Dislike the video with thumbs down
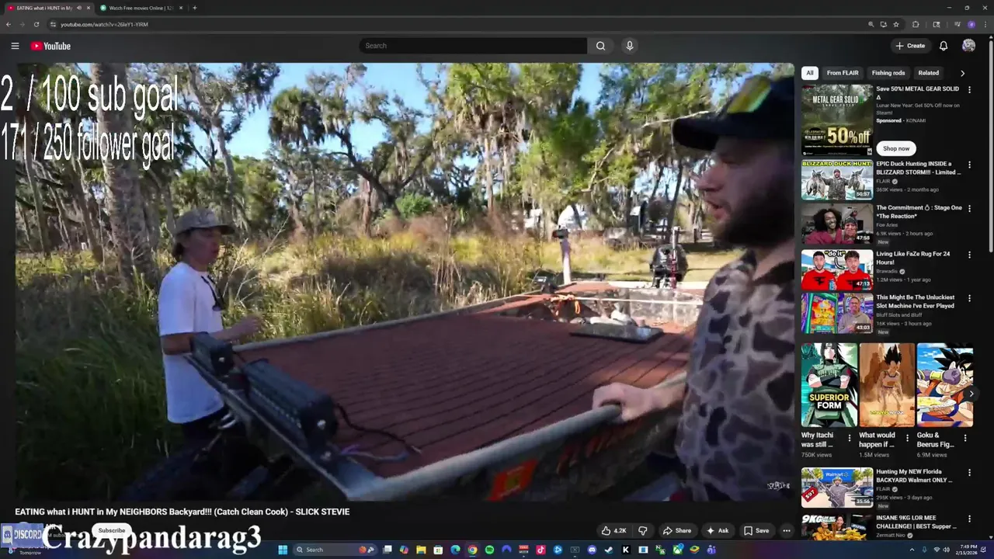The height and width of the screenshot is (559, 994). (x=643, y=531)
